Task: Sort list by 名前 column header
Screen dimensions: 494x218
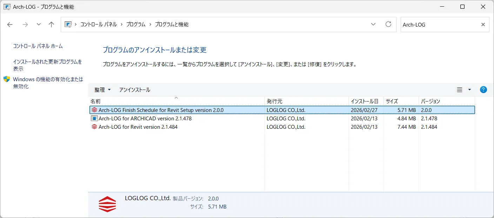Action: click(176, 101)
